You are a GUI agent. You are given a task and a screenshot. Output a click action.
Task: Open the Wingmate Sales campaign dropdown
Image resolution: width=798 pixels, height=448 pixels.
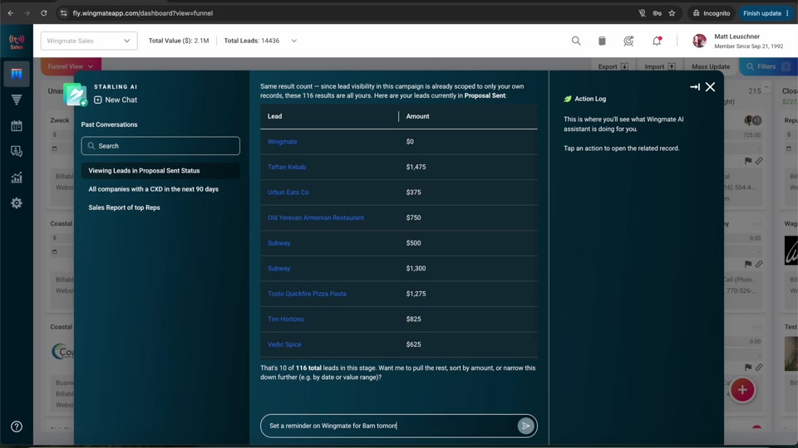[x=89, y=41]
